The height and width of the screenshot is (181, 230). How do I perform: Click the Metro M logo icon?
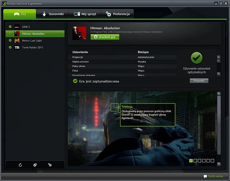(17, 41)
